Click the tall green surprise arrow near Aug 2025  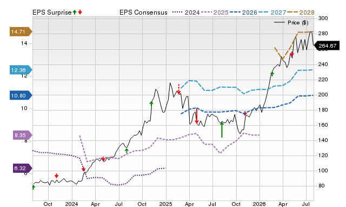(x=222, y=130)
